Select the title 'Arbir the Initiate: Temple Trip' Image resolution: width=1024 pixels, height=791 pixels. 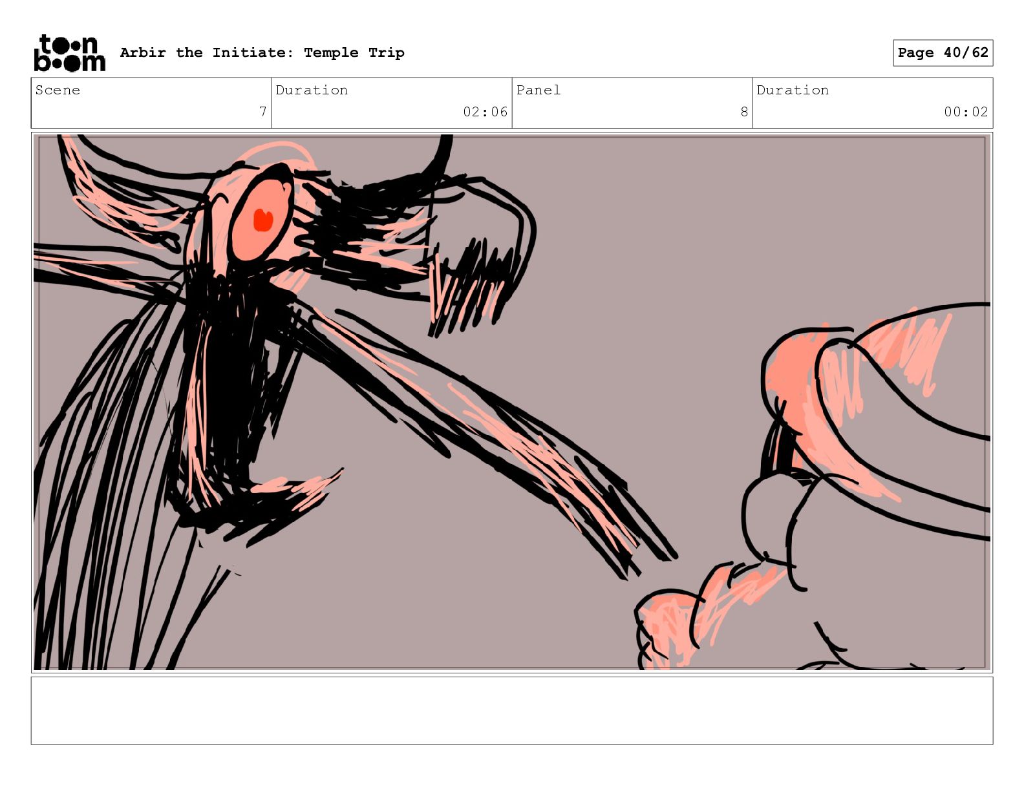[x=262, y=52]
